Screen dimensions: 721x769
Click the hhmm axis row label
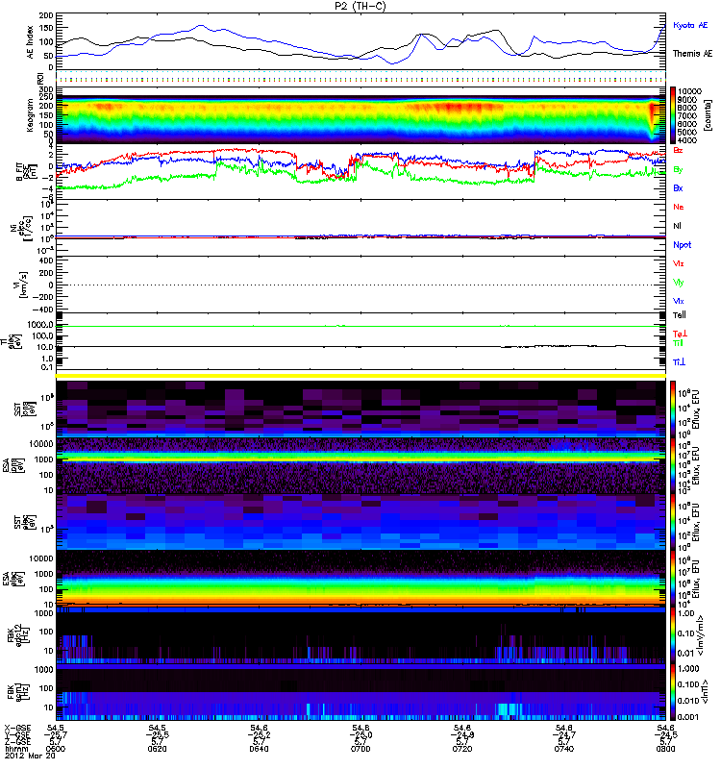[14, 750]
